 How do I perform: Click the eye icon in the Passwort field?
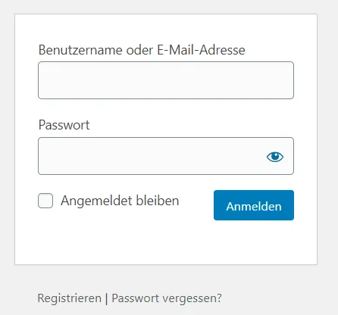(275, 157)
